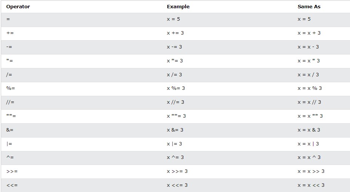Viewport: 350px width, 192px height.
Task: Click the x = 5 example cell
Action: pyautogui.click(x=173, y=19)
